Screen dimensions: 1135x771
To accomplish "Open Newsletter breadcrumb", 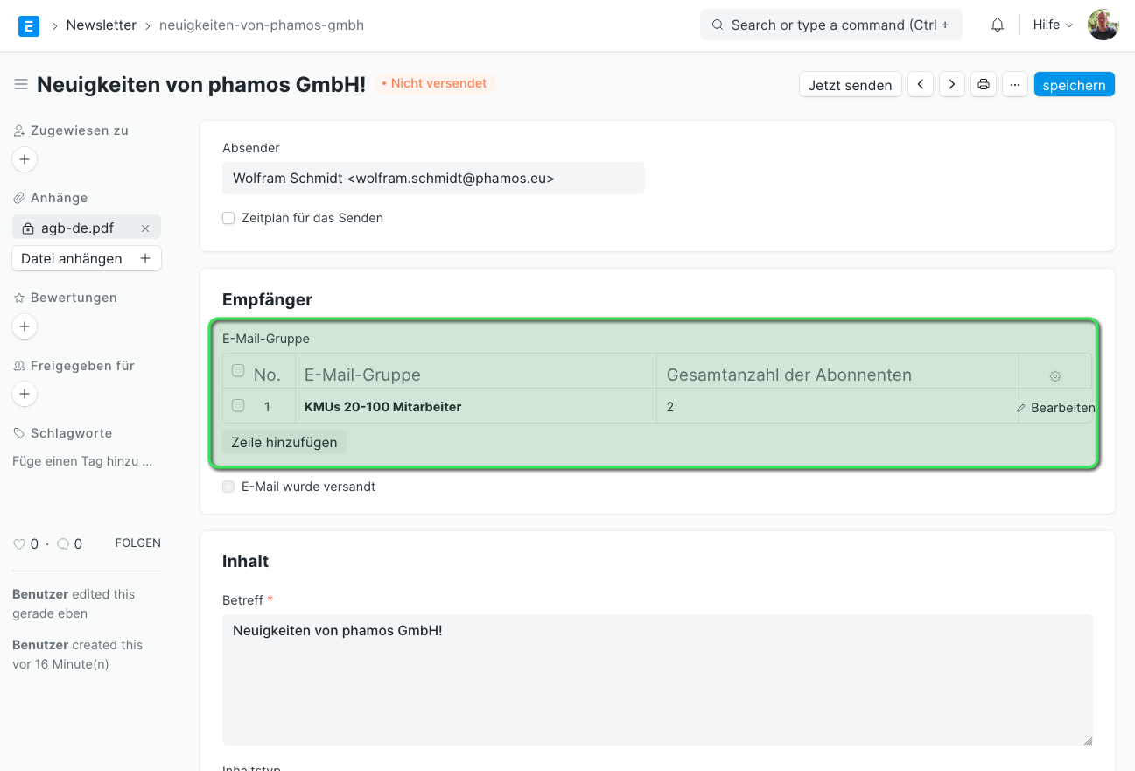I will pos(102,25).
